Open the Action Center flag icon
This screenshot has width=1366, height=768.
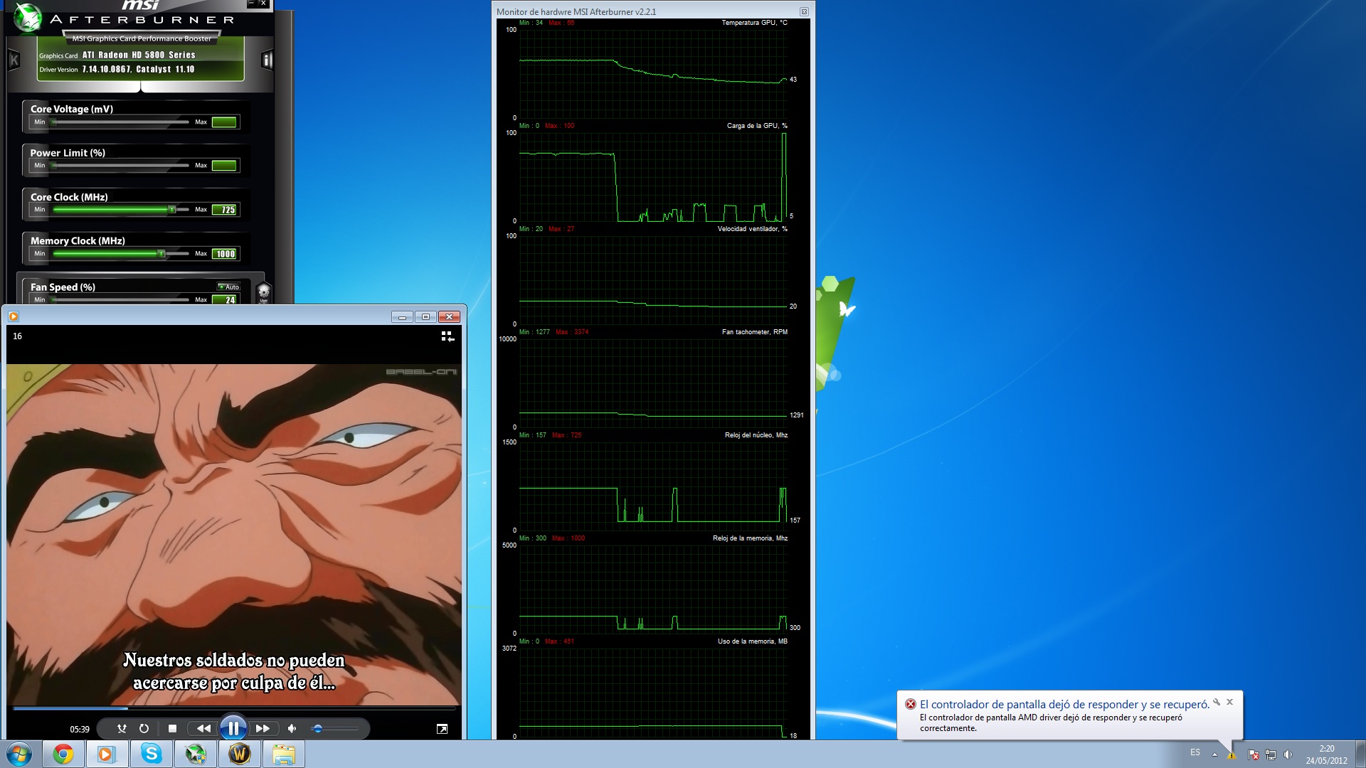point(1254,754)
